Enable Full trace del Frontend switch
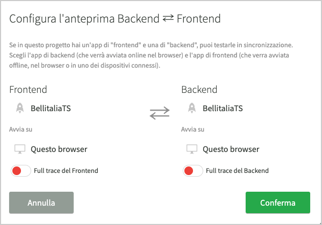The width and height of the screenshot is (322, 225). point(21,171)
